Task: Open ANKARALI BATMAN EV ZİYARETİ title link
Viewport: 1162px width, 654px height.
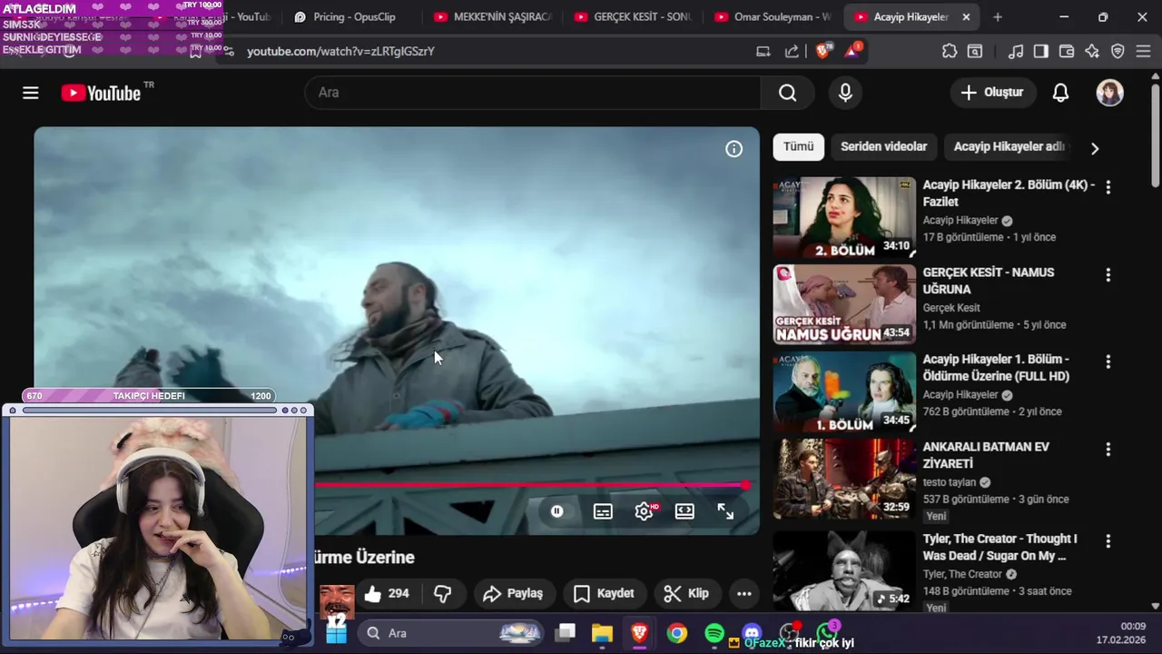Action: (986, 455)
